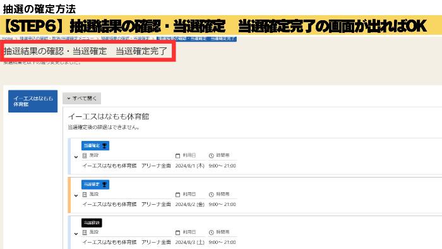Click trophy icon on first 当選確定 badge
The image size is (442, 249).
(x=105, y=146)
